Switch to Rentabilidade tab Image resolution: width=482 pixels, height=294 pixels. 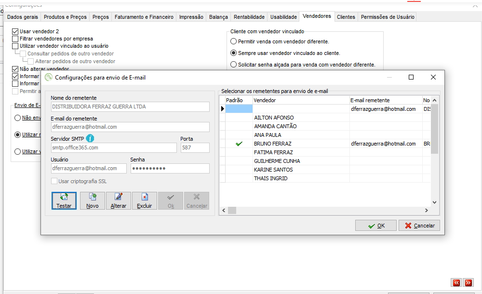pos(249,17)
